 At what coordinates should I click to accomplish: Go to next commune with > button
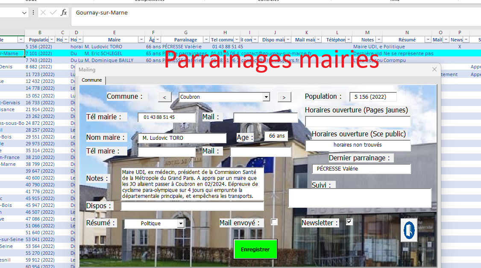(x=284, y=97)
